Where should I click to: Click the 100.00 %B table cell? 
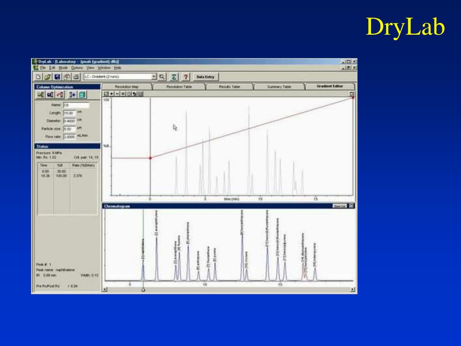click(61, 176)
